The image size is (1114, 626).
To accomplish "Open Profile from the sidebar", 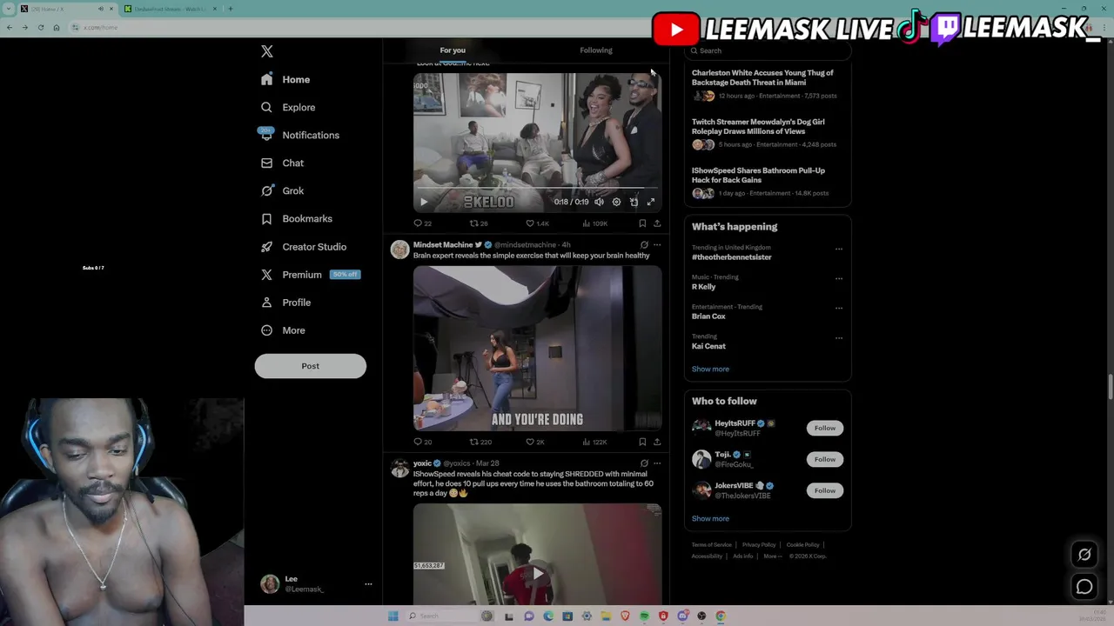I will click(x=285, y=302).
